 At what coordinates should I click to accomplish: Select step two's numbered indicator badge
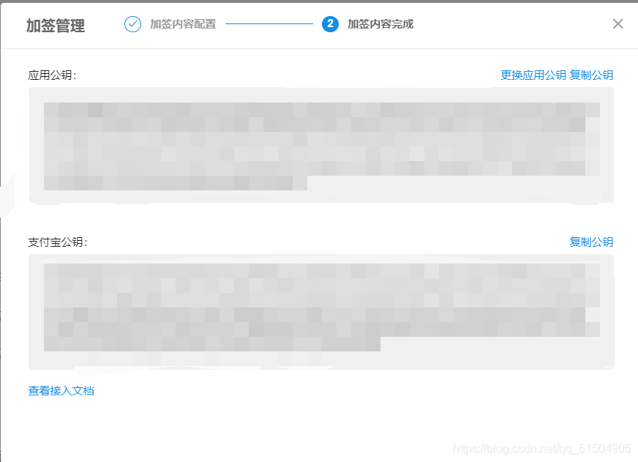331,23
